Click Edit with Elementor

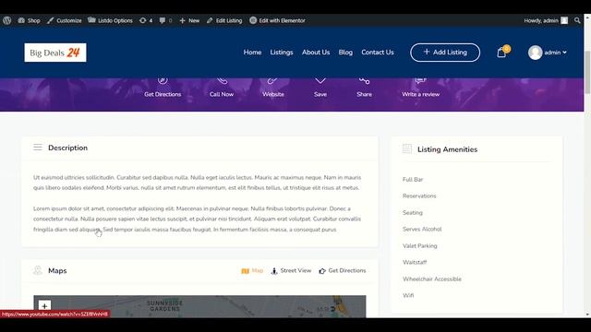pos(277,20)
